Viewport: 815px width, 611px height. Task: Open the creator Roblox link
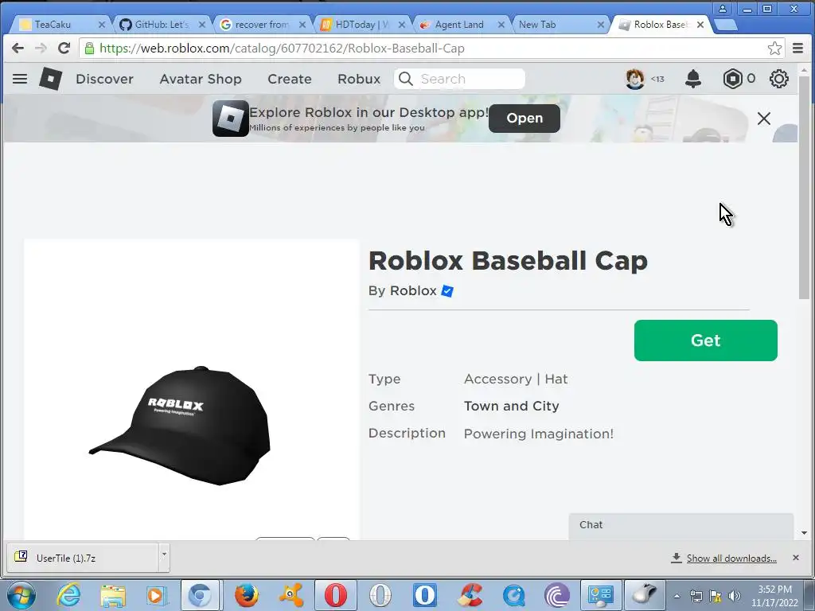coord(413,291)
